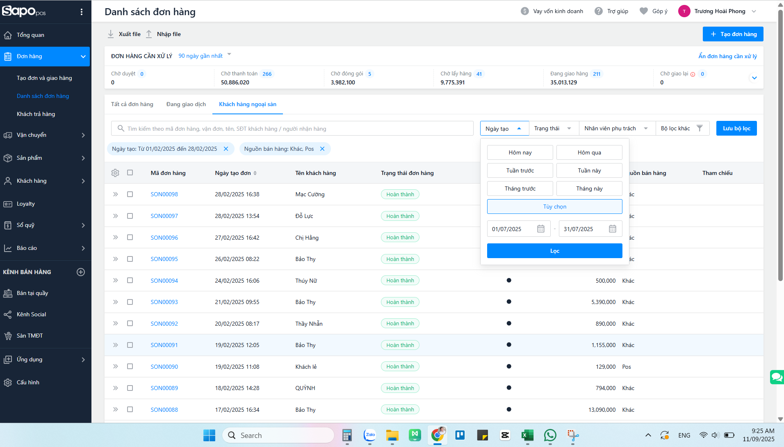Screen dimensions: 784x447
Task: Open the Trạng thái filter dropdown
Action: (553, 128)
